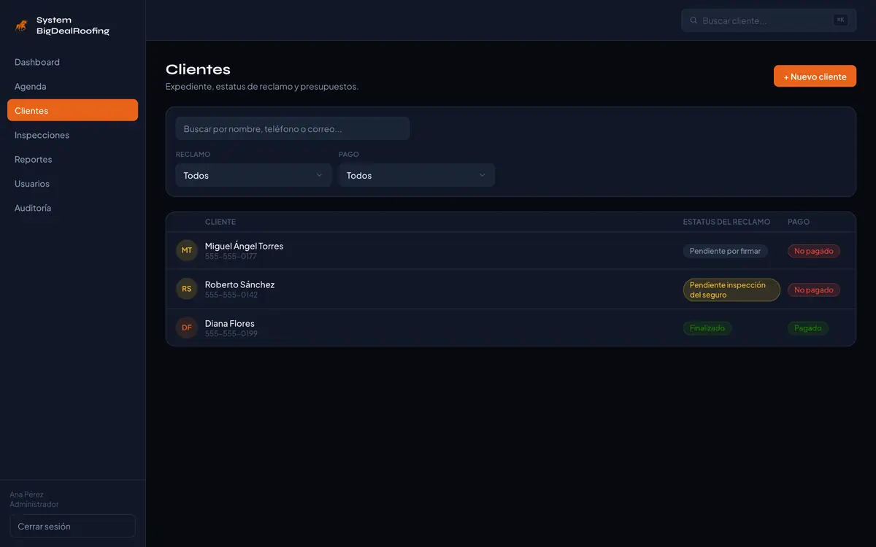
Task: Click the Pagado badge for Diana Flores
Action: (808, 328)
